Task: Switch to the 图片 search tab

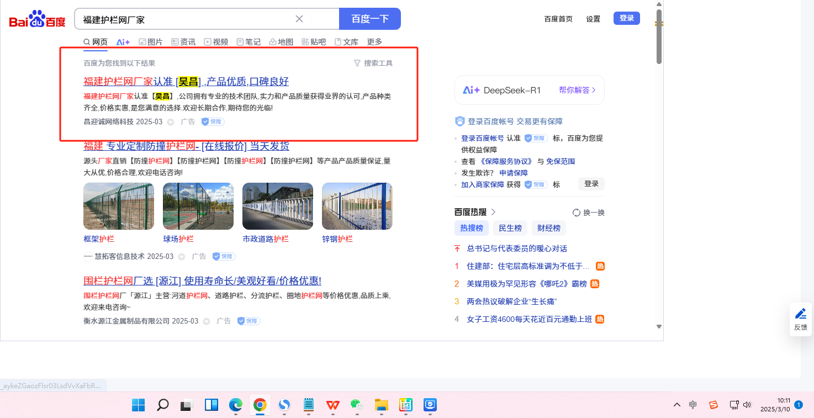Action: click(150, 42)
